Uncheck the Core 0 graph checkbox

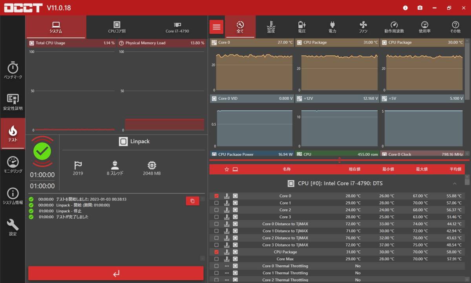point(216,196)
